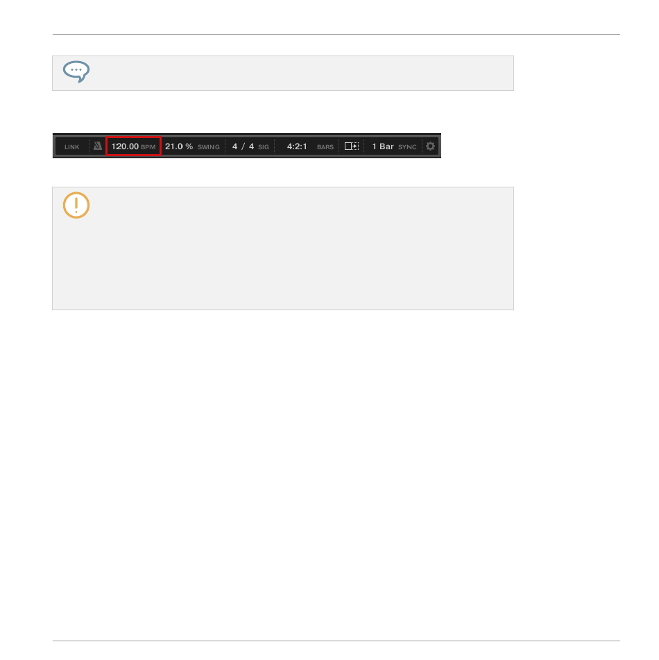Toggle the Ableton LINK button
Viewport: 659px width, 660px height.
[x=72, y=147]
